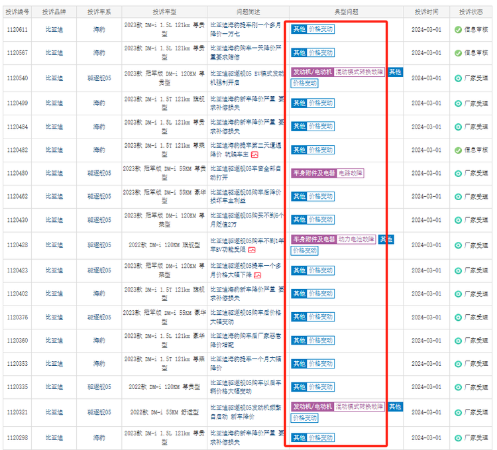The height and width of the screenshot is (450, 497).
Task: Click the 混动模式转换故障 tag in row 1120321
Action: click(359, 406)
